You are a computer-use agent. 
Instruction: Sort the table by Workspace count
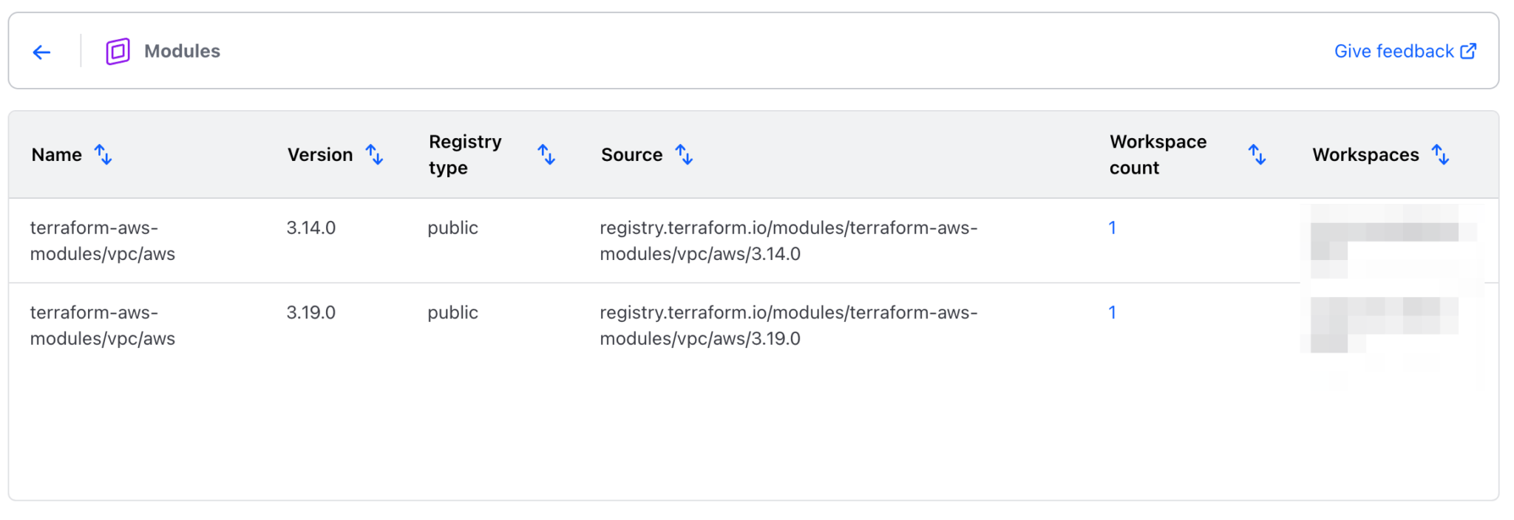pos(1257,155)
